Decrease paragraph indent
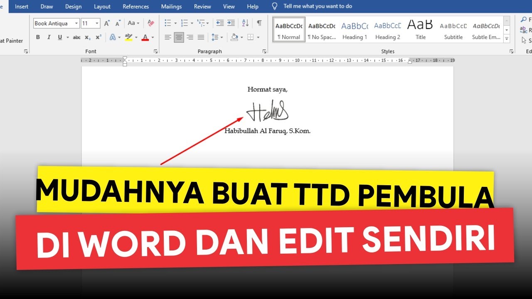The height and width of the screenshot is (299, 532). click(220, 23)
